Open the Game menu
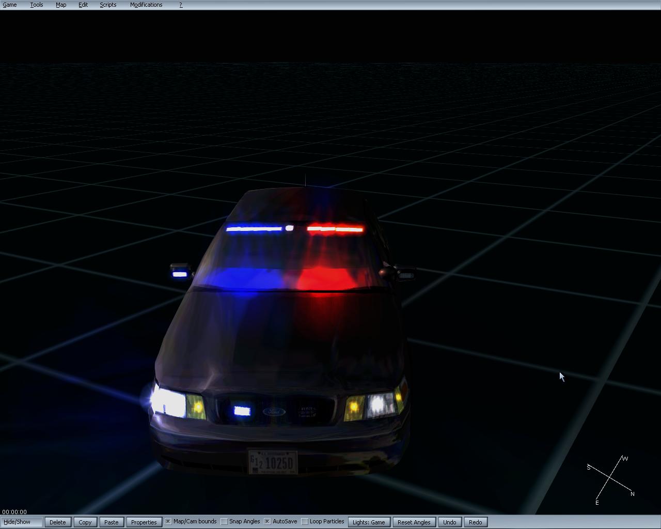The image size is (661, 529). point(10,5)
